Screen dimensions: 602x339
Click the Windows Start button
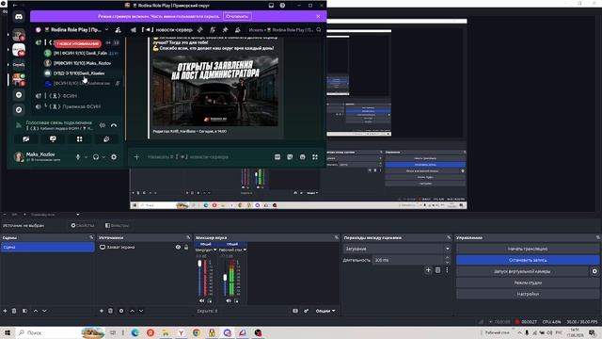point(8,332)
